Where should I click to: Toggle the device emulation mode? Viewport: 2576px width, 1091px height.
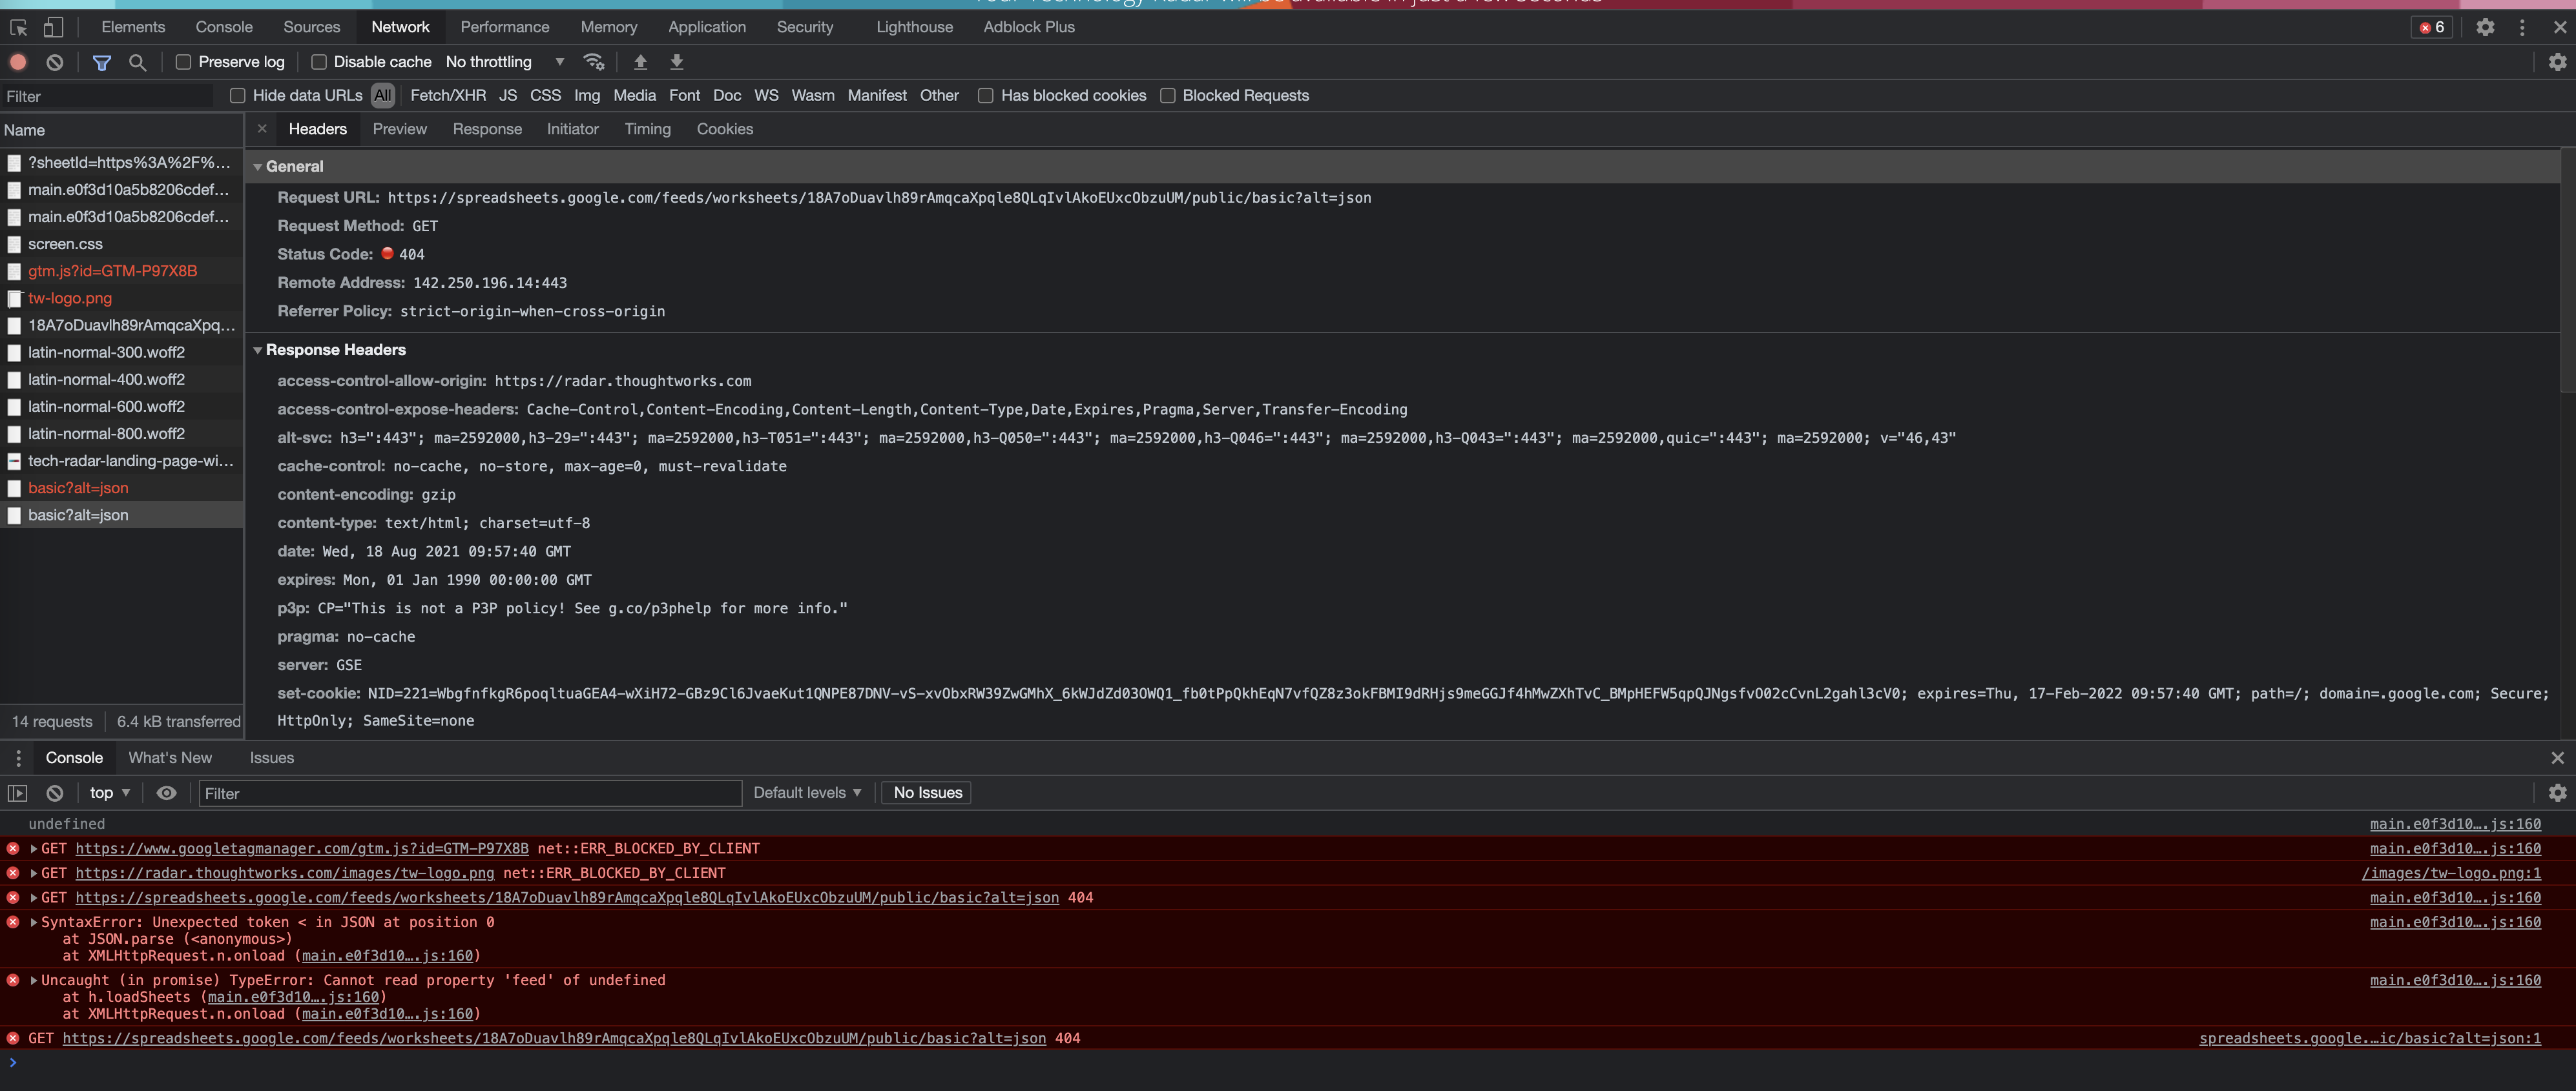[x=52, y=27]
